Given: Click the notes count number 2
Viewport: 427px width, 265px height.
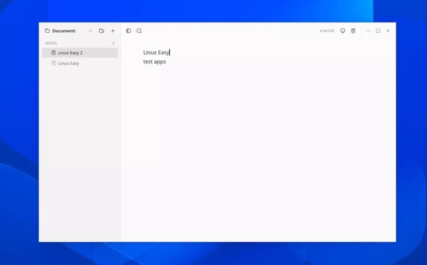Looking at the screenshot, I should click(x=113, y=43).
